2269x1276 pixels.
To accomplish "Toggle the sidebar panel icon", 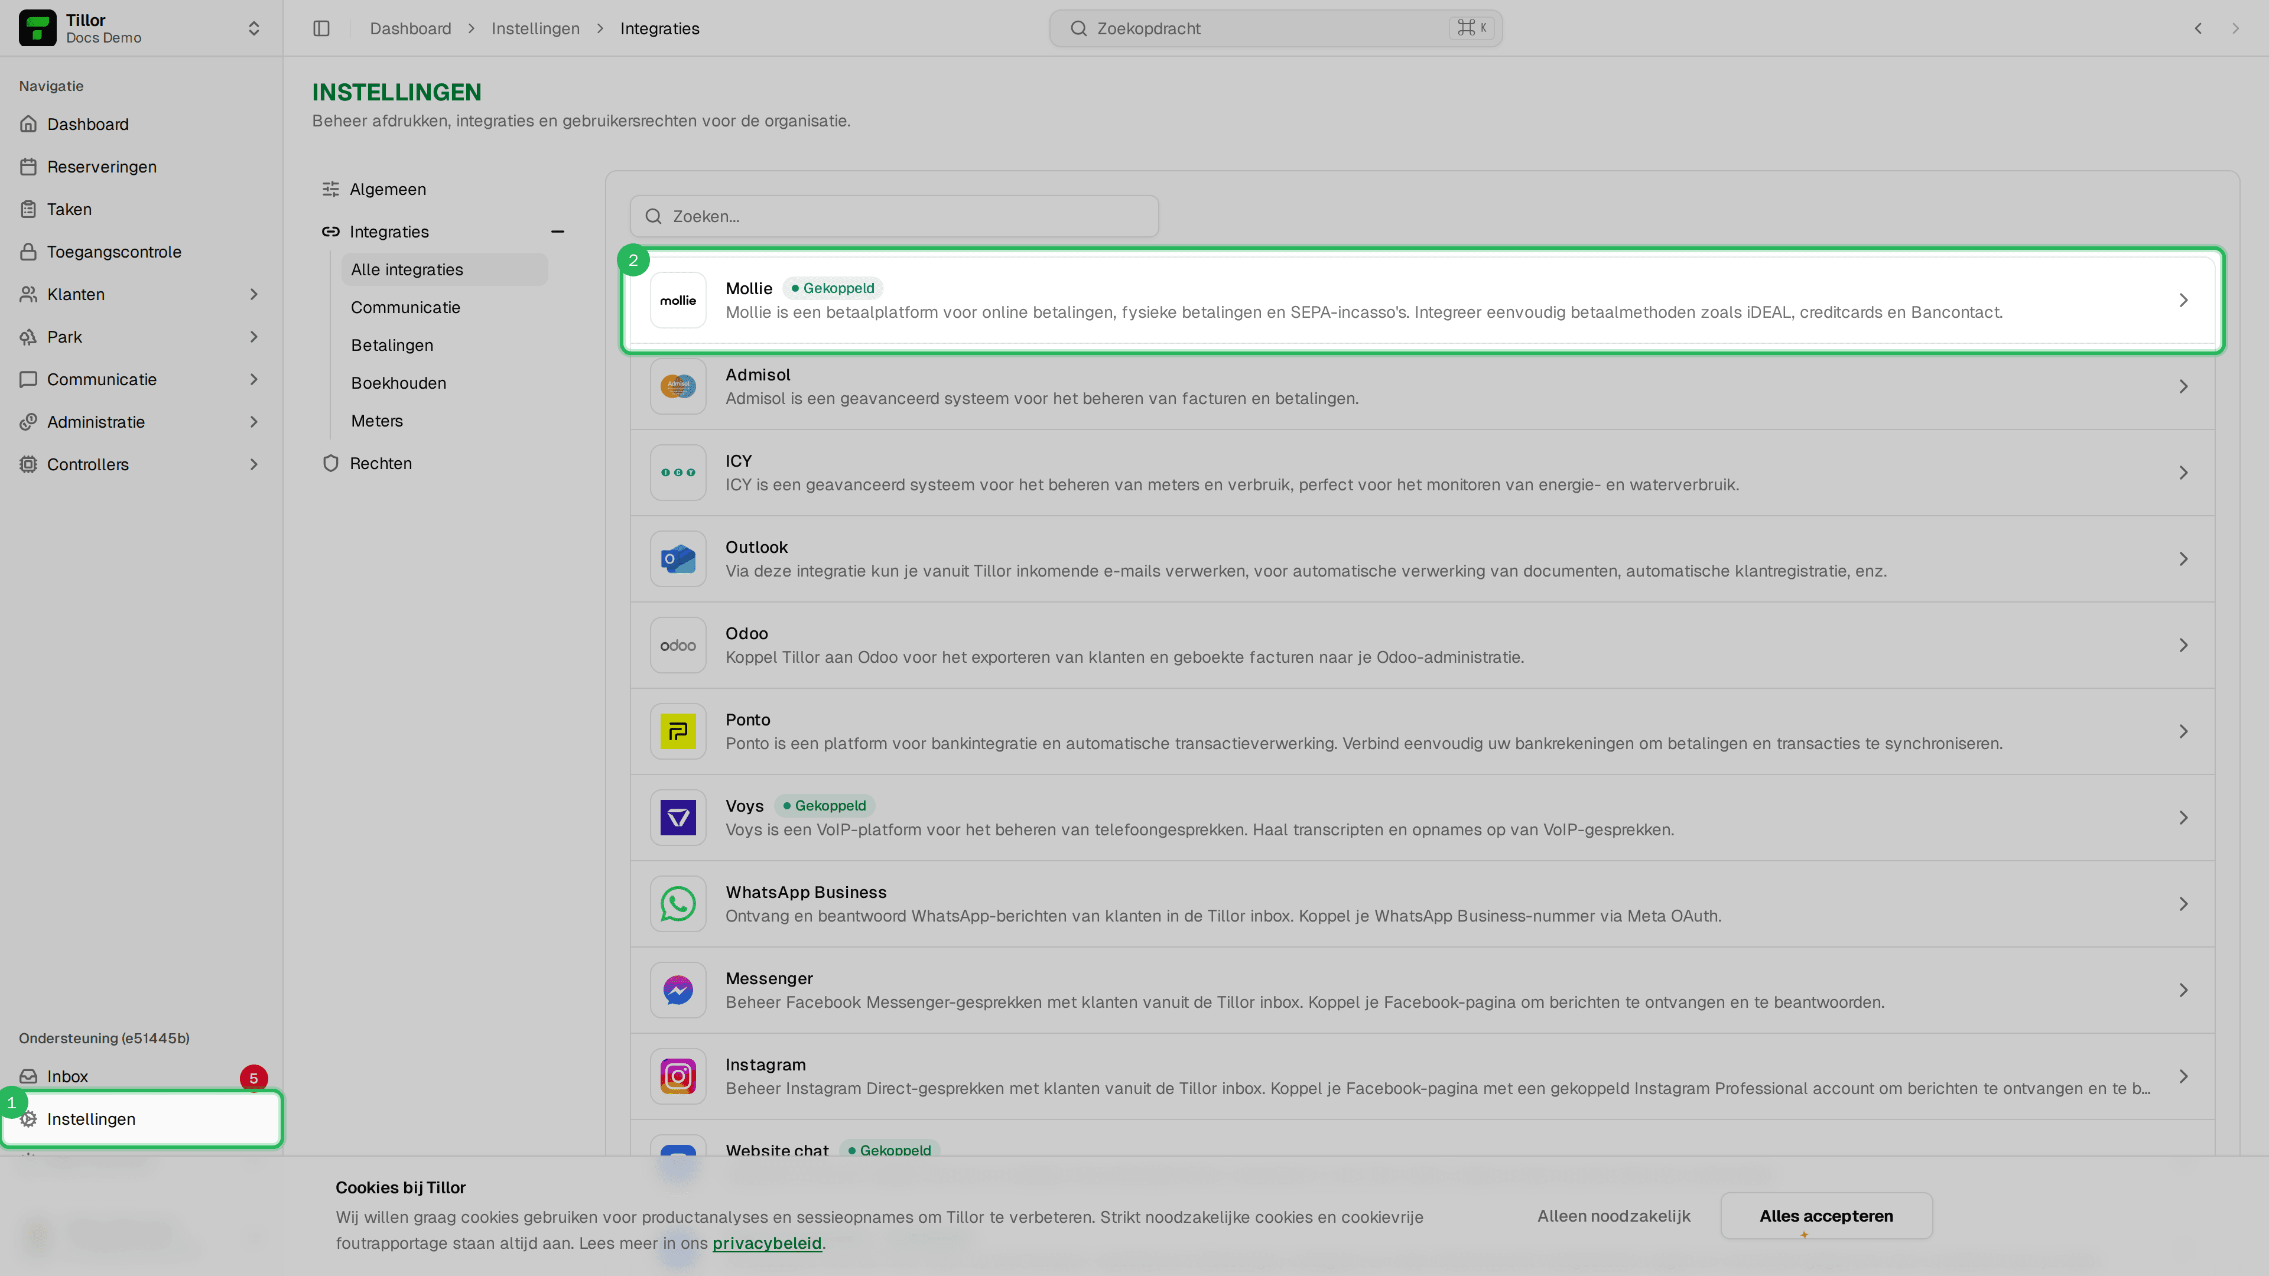I will coord(321,28).
